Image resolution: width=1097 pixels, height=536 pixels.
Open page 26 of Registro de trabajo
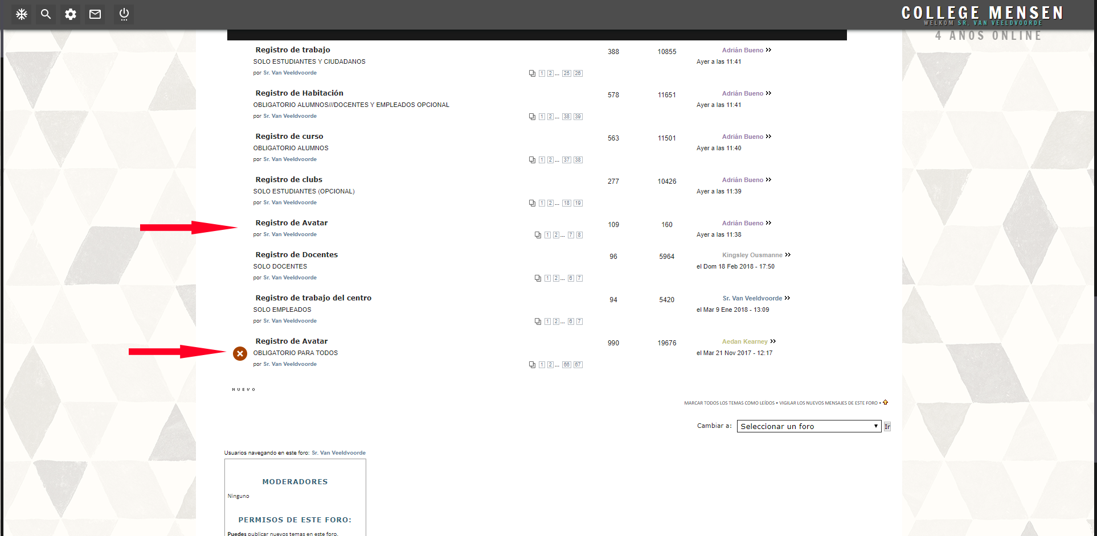(x=578, y=73)
